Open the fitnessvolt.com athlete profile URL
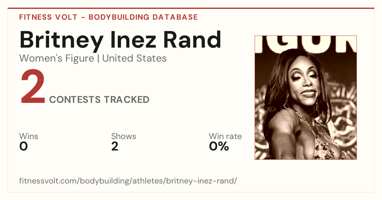Screen dimensions: 382x200 [128, 181]
